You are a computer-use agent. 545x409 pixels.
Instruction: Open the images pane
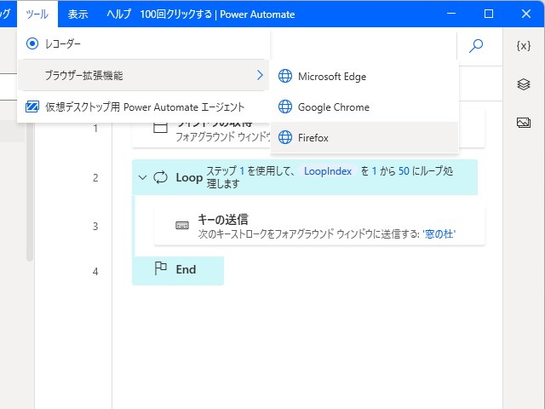tap(524, 123)
